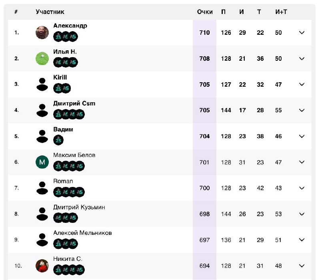
Task: Click Вадим's single 25 badge
Action: pos(58,140)
